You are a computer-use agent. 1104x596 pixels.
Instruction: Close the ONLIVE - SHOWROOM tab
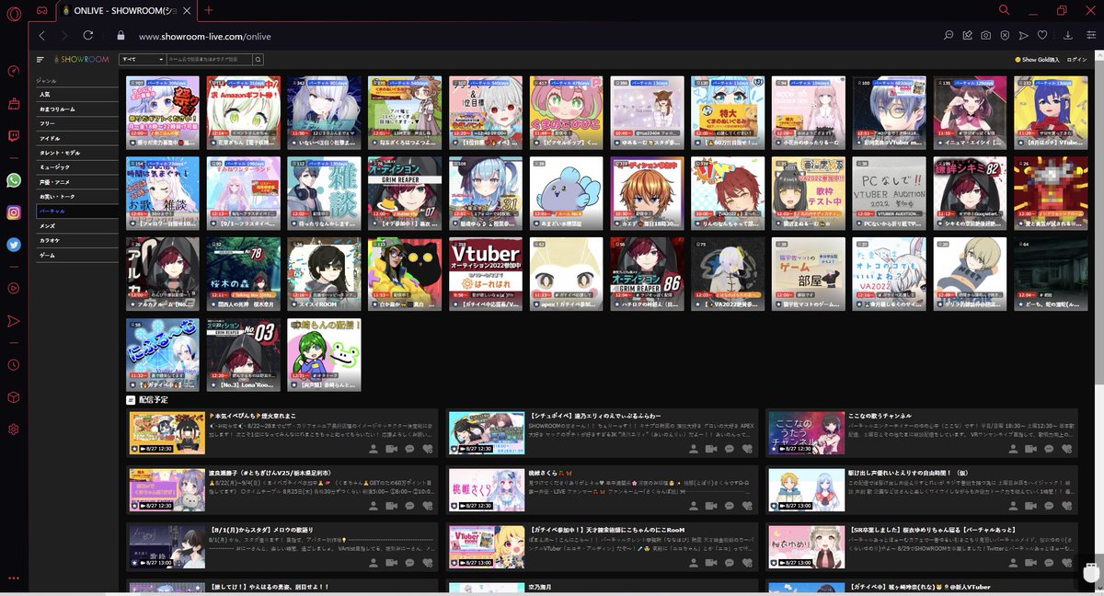pyautogui.click(x=188, y=10)
